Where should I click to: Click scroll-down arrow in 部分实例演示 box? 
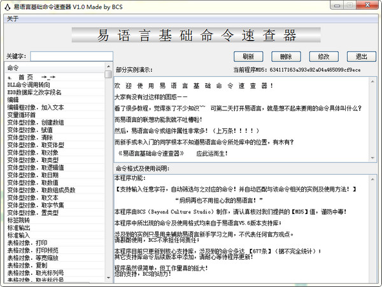pos(372,157)
